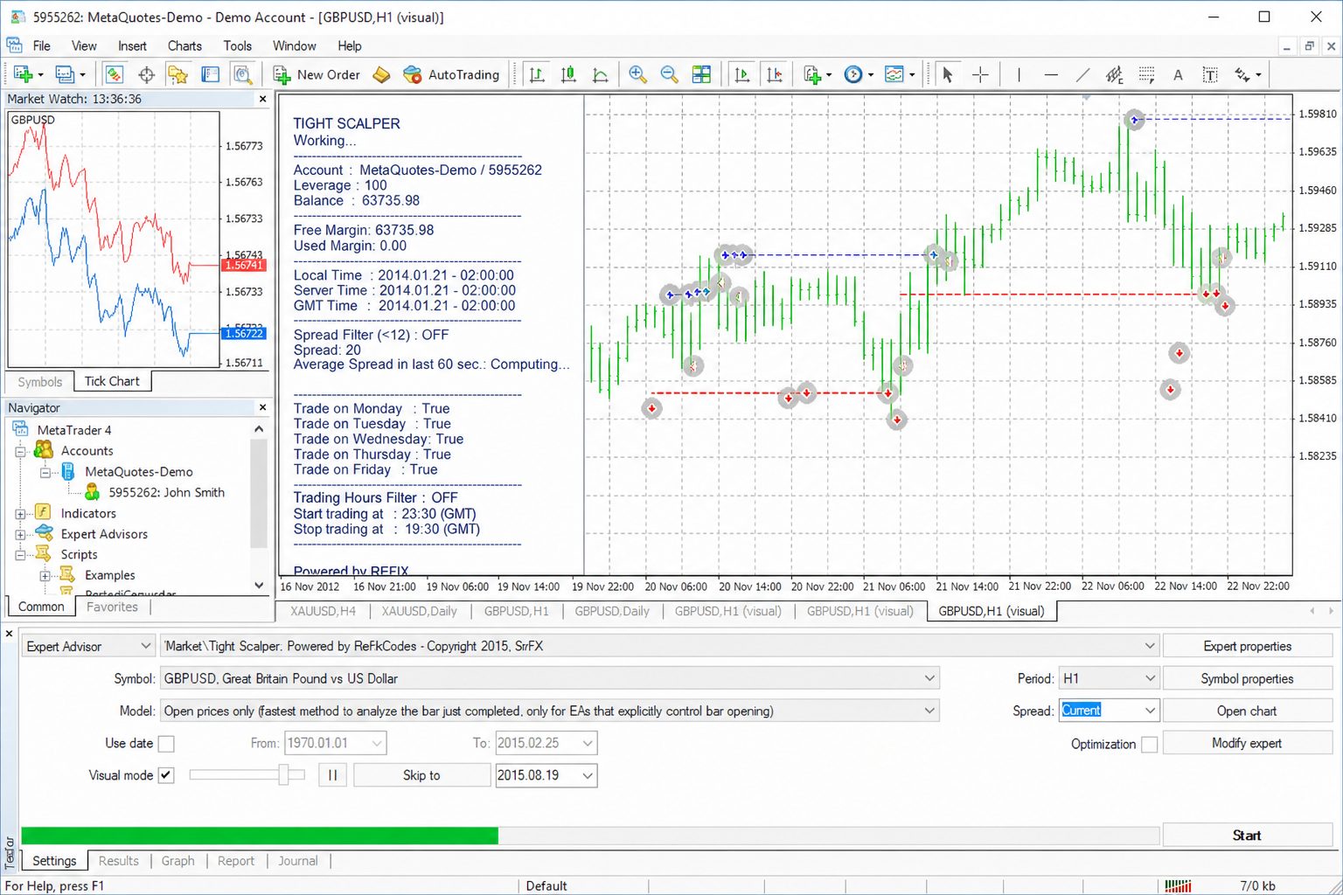The image size is (1343, 895).
Task: Click the Start button
Action: coord(1248,836)
